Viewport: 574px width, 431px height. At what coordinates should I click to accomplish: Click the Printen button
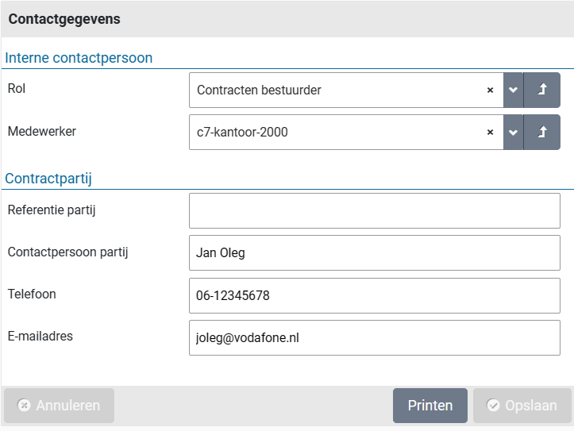coord(430,406)
